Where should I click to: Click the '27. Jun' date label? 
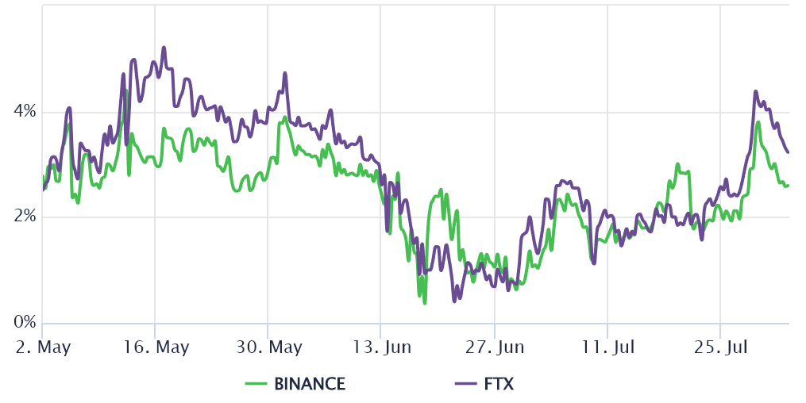pos(495,347)
